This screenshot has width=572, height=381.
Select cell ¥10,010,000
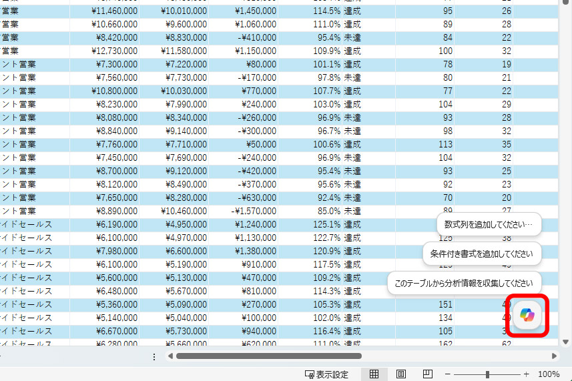174,11
